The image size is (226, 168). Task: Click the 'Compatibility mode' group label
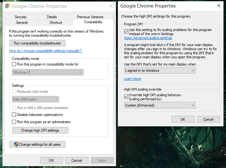pyautogui.click(x=25, y=59)
